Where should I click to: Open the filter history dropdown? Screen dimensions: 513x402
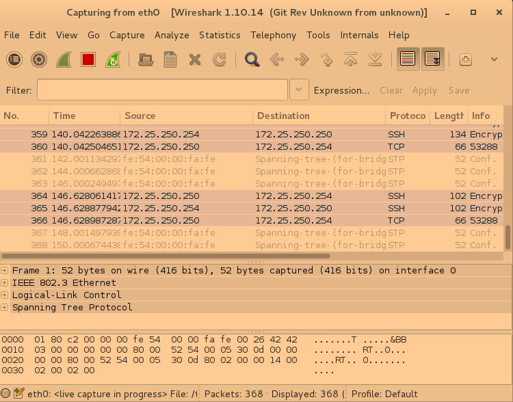(x=299, y=90)
